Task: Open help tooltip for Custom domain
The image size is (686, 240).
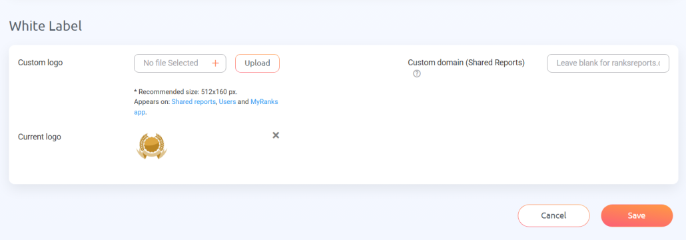Action: click(x=417, y=73)
